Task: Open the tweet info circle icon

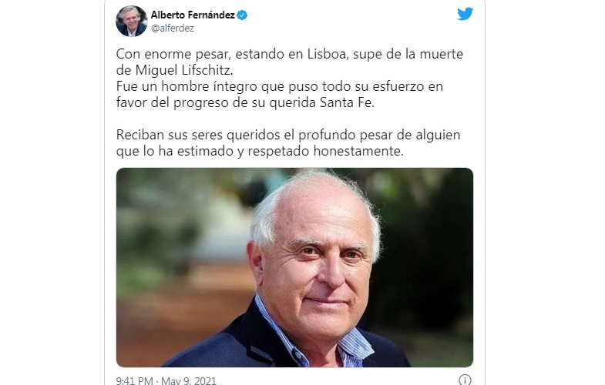Action: (x=465, y=380)
